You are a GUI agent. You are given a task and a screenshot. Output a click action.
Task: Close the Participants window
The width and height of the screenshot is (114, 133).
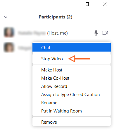coord(105,4)
